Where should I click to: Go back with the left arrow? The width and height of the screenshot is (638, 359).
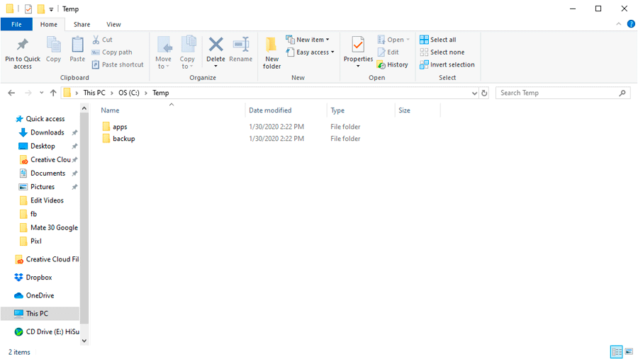[11, 93]
